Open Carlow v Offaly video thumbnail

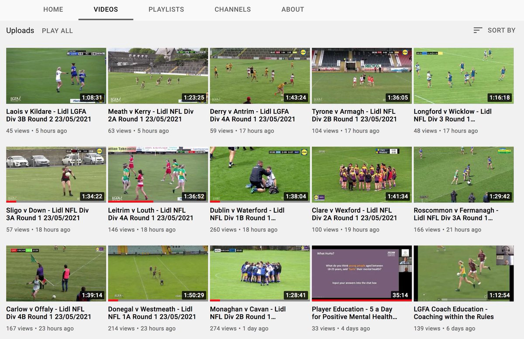[x=56, y=274]
